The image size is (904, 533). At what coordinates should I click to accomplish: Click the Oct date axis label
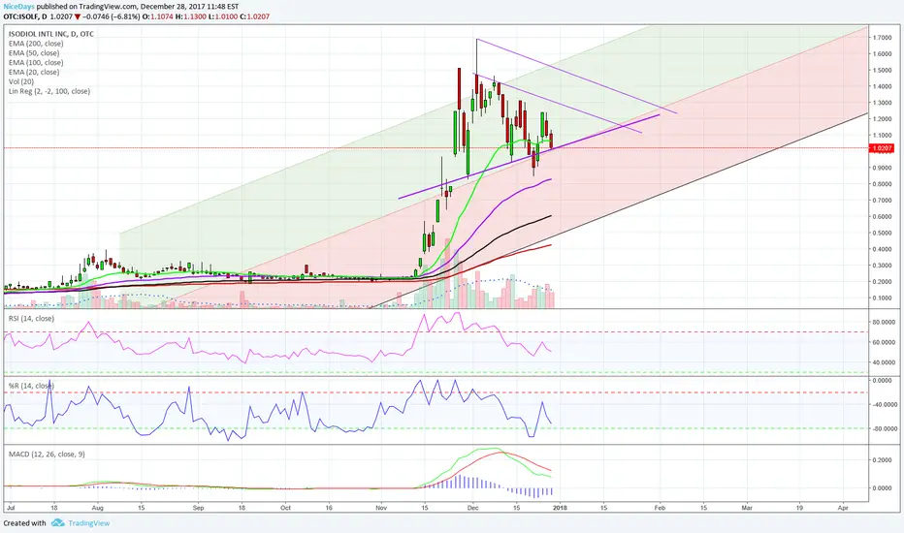coord(285,508)
